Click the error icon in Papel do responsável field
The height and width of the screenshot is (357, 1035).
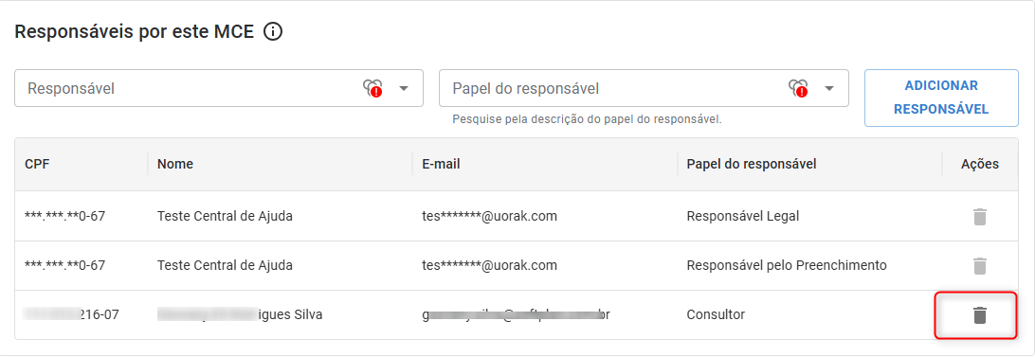(x=798, y=88)
